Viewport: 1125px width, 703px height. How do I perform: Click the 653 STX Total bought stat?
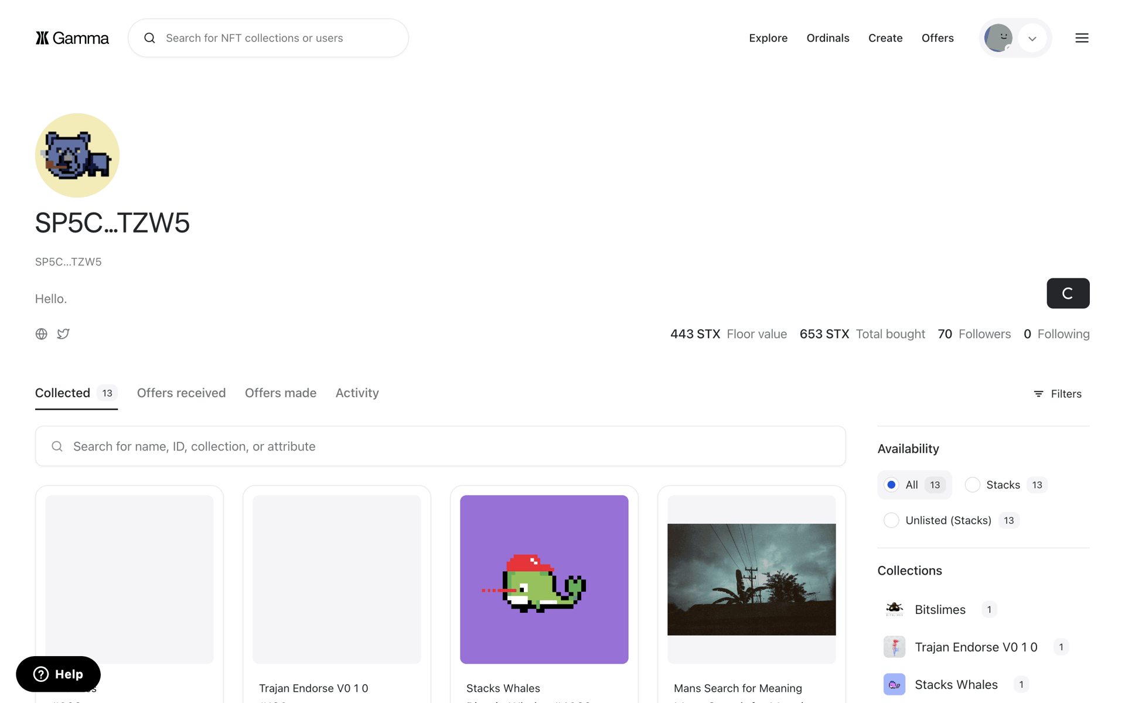[862, 334]
